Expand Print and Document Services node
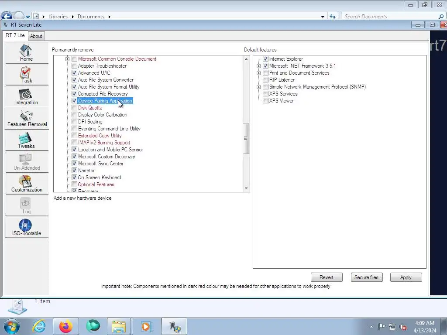The width and height of the screenshot is (447, 335). tap(258, 73)
